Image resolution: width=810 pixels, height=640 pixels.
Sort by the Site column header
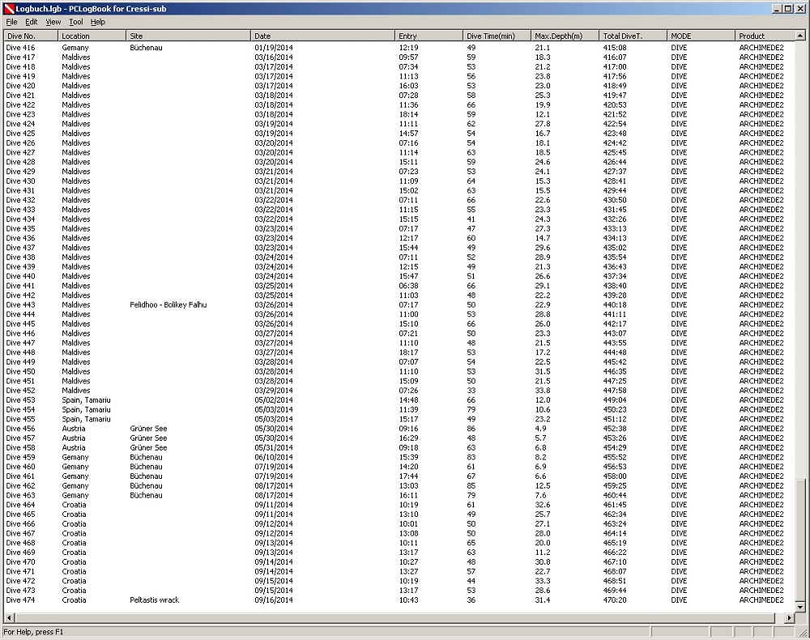point(188,36)
